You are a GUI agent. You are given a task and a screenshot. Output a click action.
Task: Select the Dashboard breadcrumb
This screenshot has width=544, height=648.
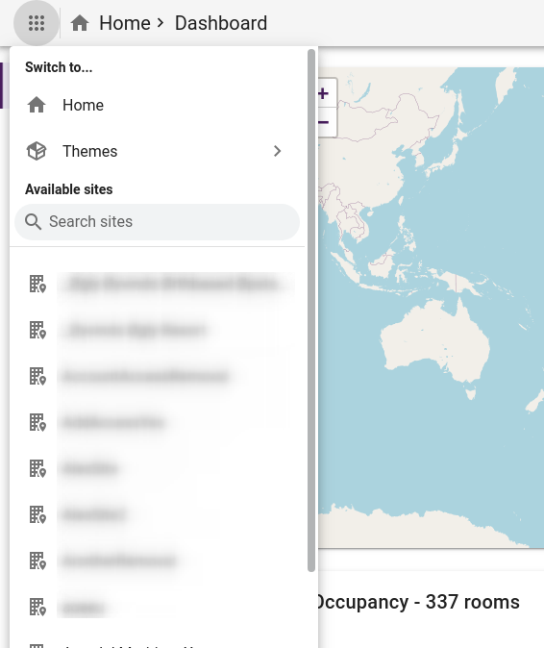[221, 23]
